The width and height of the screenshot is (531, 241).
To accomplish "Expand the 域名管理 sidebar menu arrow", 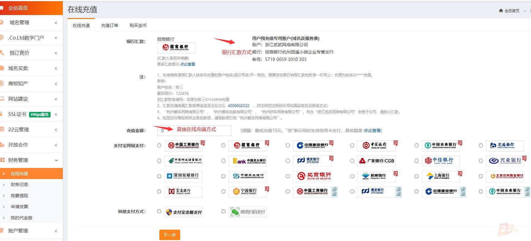I will [56, 23].
